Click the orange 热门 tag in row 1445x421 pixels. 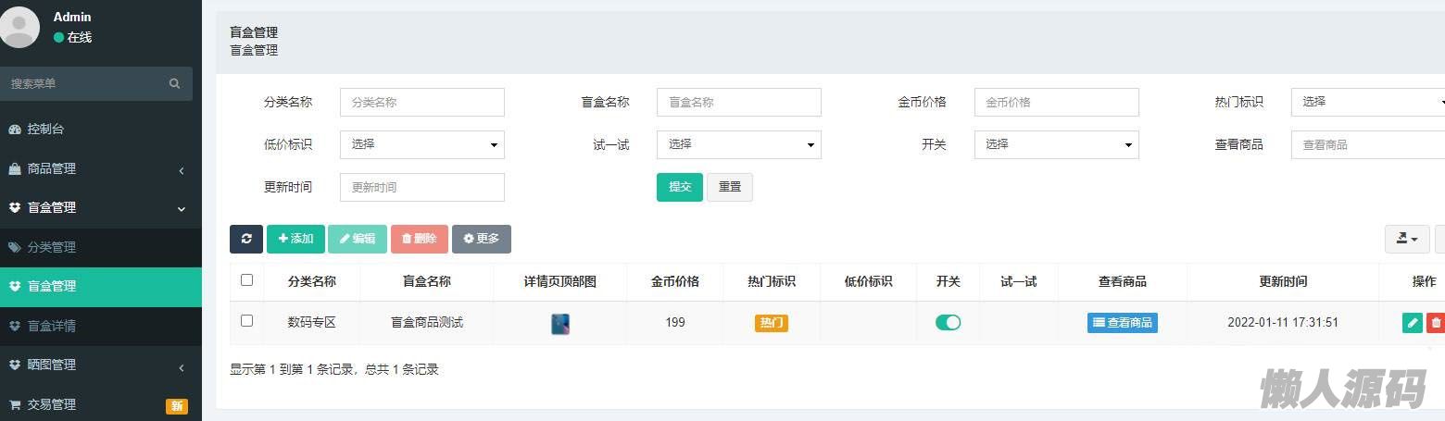coord(772,323)
